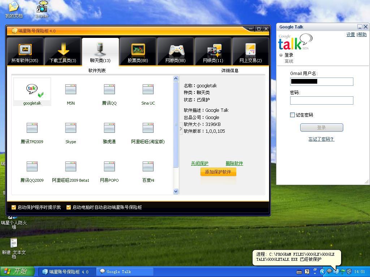
Task: Open 忘记了密码? link in Google Talk
Action: click(x=321, y=139)
